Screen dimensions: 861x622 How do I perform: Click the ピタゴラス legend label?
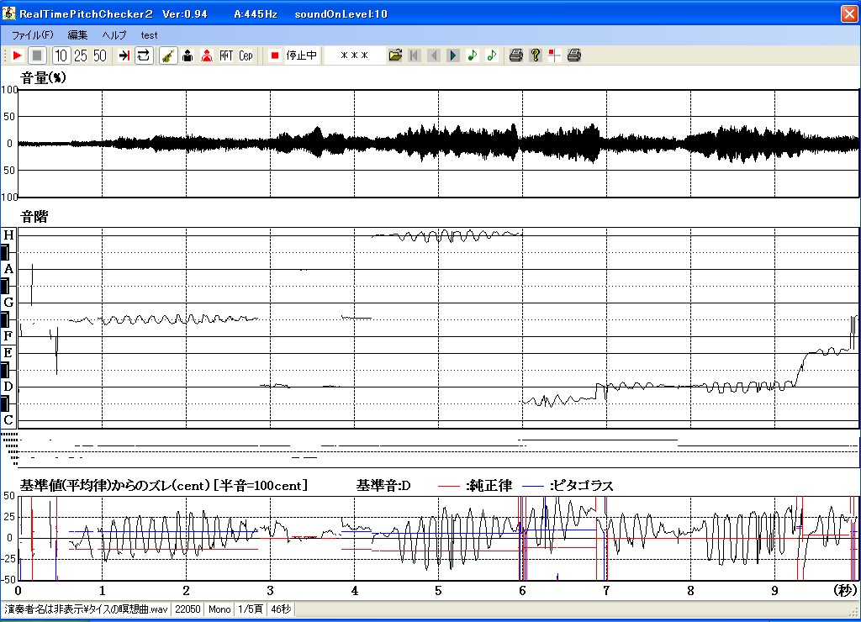point(582,485)
